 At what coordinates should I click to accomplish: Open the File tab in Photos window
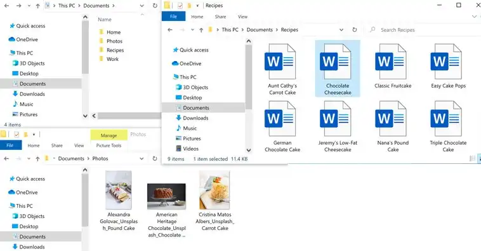(10, 146)
